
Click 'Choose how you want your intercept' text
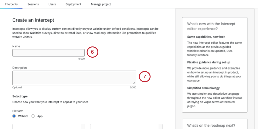click(50, 102)
